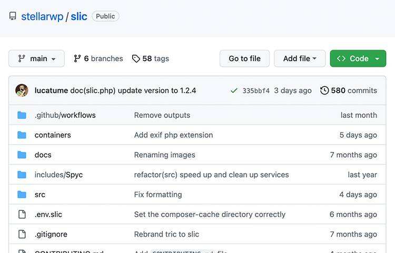395x253 pixels.
Task: Click the folder icon for .github/workflows
Action: (x=22, y=115)
